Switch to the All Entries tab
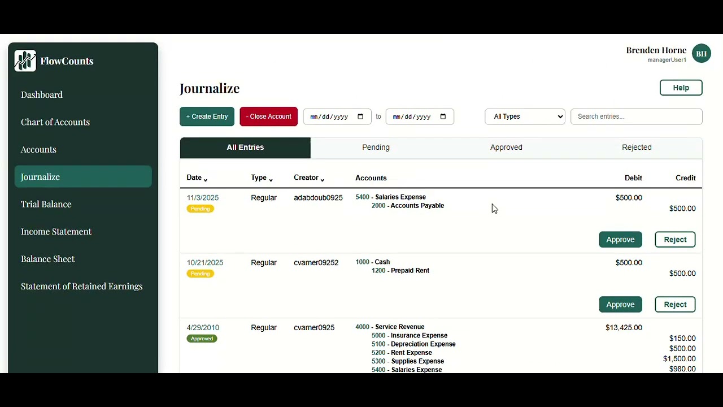The height and width of the screenshot is (407, 723). click(245, 148)
